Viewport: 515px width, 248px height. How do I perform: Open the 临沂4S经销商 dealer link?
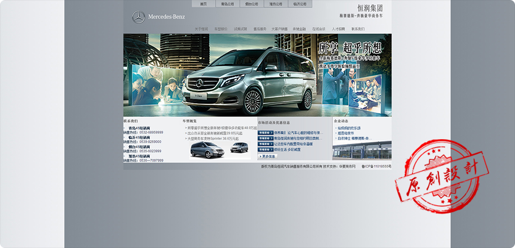139,138
